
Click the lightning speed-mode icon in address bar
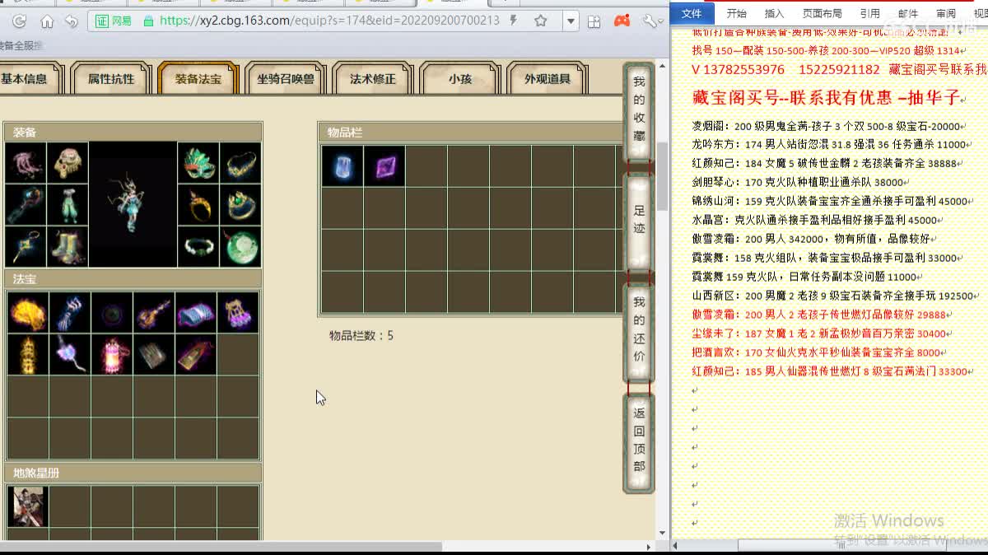[x=514, y=21]
